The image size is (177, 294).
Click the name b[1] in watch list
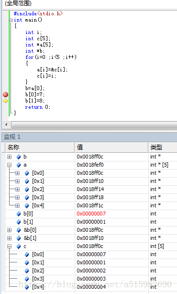click(x=28, y=222)
